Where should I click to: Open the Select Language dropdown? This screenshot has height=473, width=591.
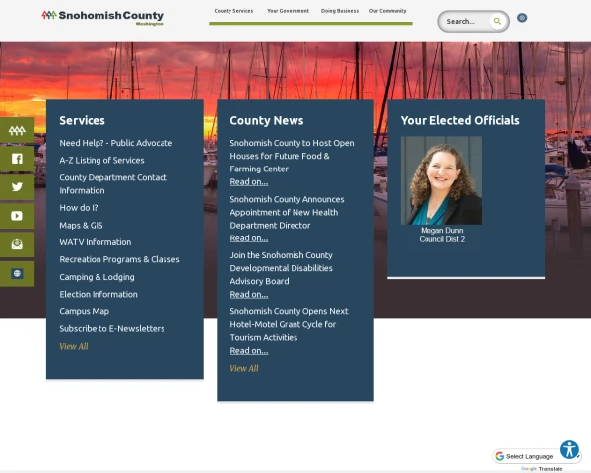[530, 456]
